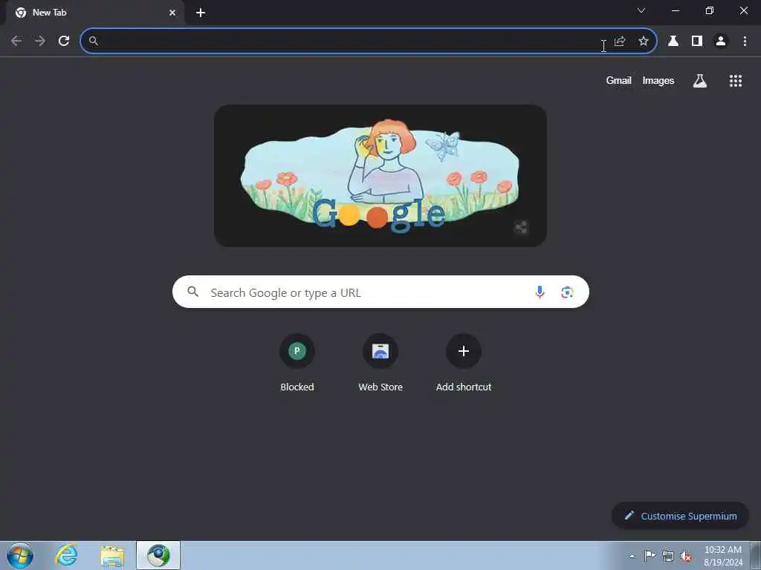Open the Images link
This screenshot has height=570, width=761.
658,80
